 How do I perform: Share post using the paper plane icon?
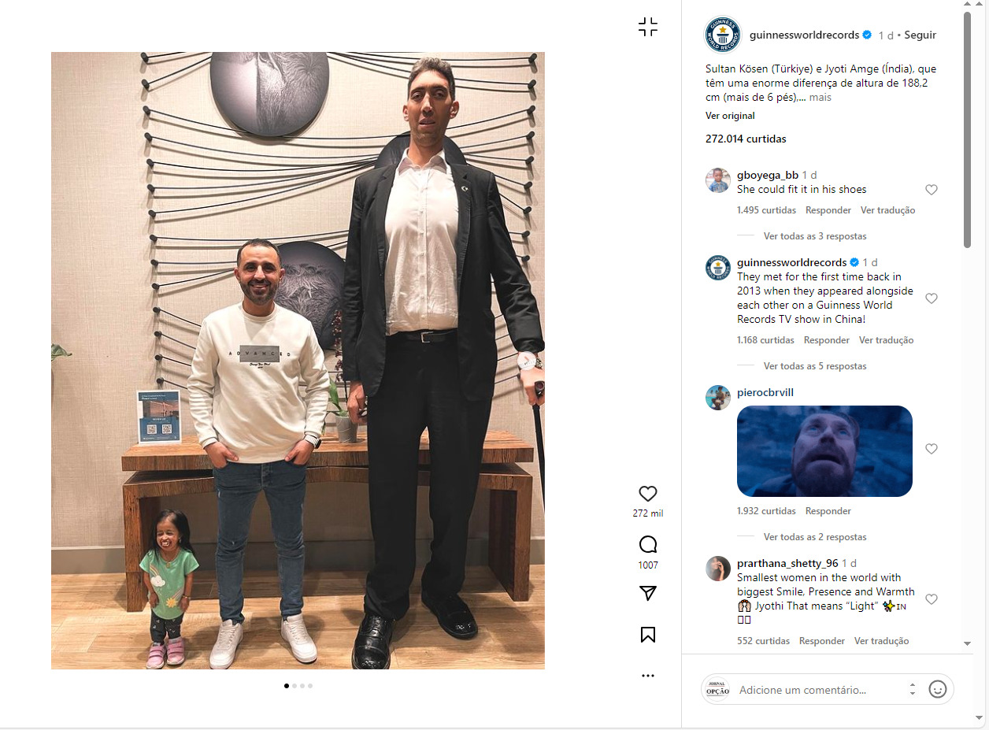[647, 593]
